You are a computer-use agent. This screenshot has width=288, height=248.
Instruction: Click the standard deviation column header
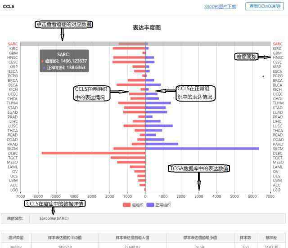point(271,238)
